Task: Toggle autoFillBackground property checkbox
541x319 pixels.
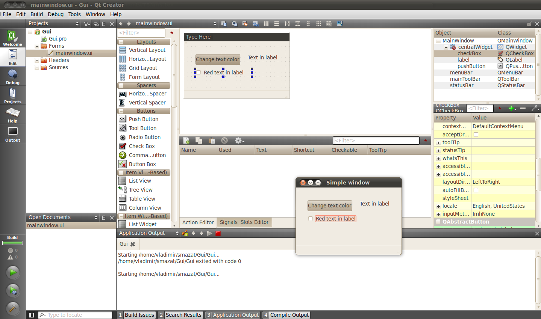Action: (x=476, y=190)
